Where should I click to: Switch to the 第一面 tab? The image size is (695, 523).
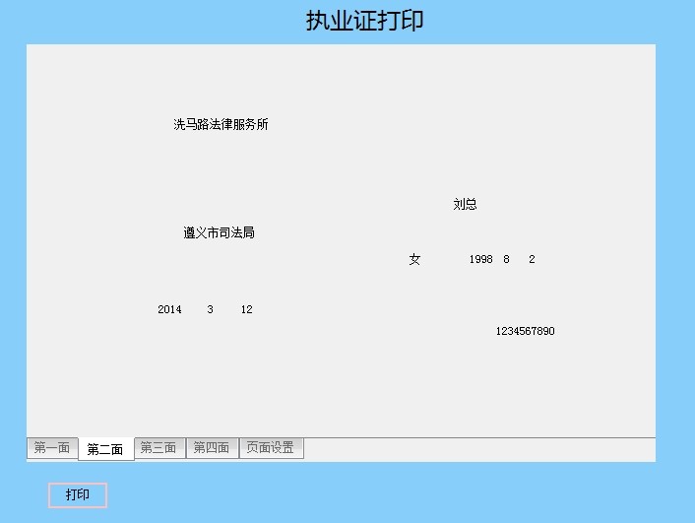coord(52,448)
